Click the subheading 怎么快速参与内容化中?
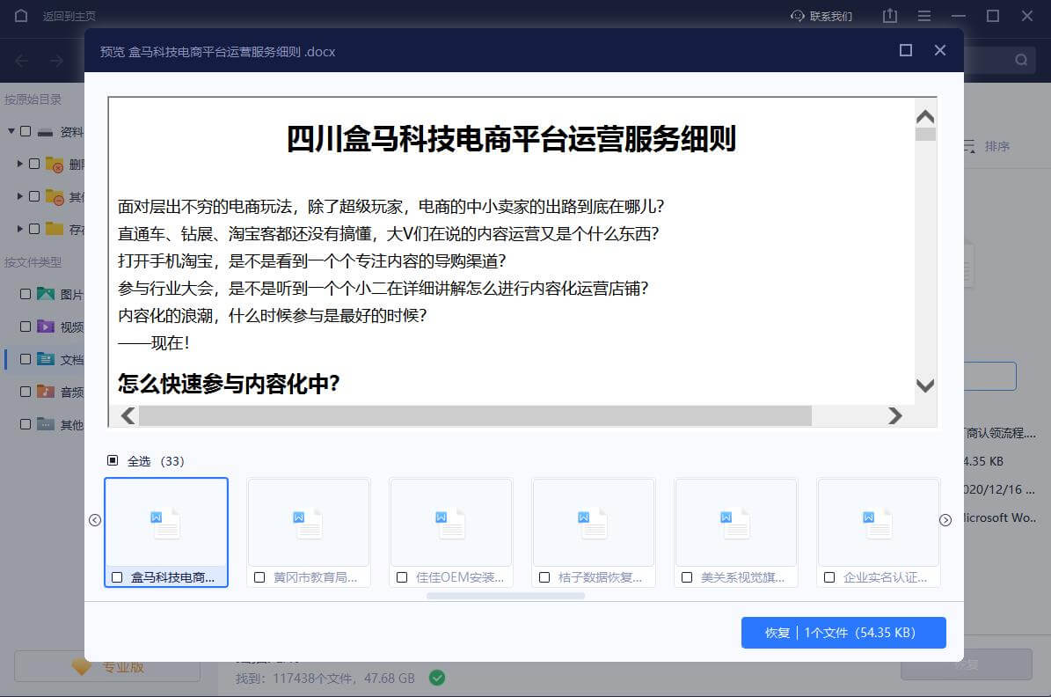The width and height of the screenshot is (1051, 697). point(229,384)
